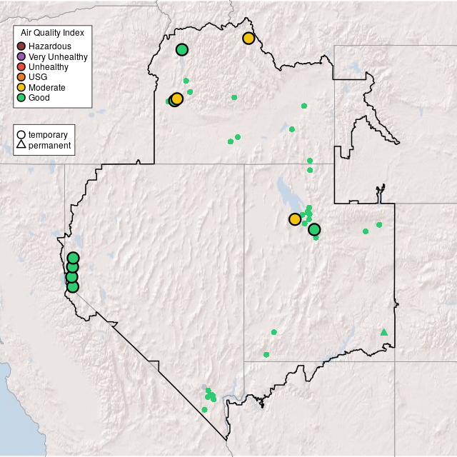
Task: Select the USG orange legend circle
Action: click(x=22, y=77)
